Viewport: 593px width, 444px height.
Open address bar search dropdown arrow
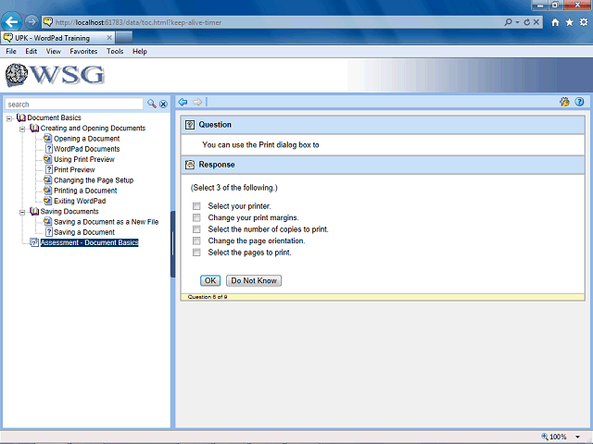[517, 22]
